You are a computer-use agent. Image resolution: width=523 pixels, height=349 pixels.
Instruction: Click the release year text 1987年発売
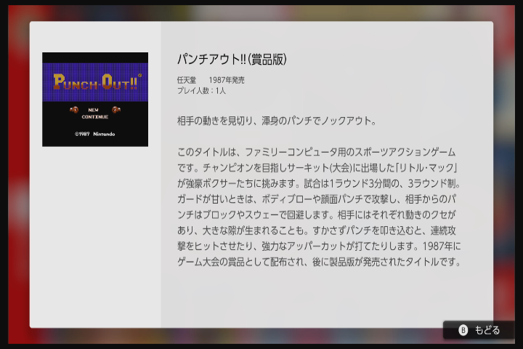[227, 80]
